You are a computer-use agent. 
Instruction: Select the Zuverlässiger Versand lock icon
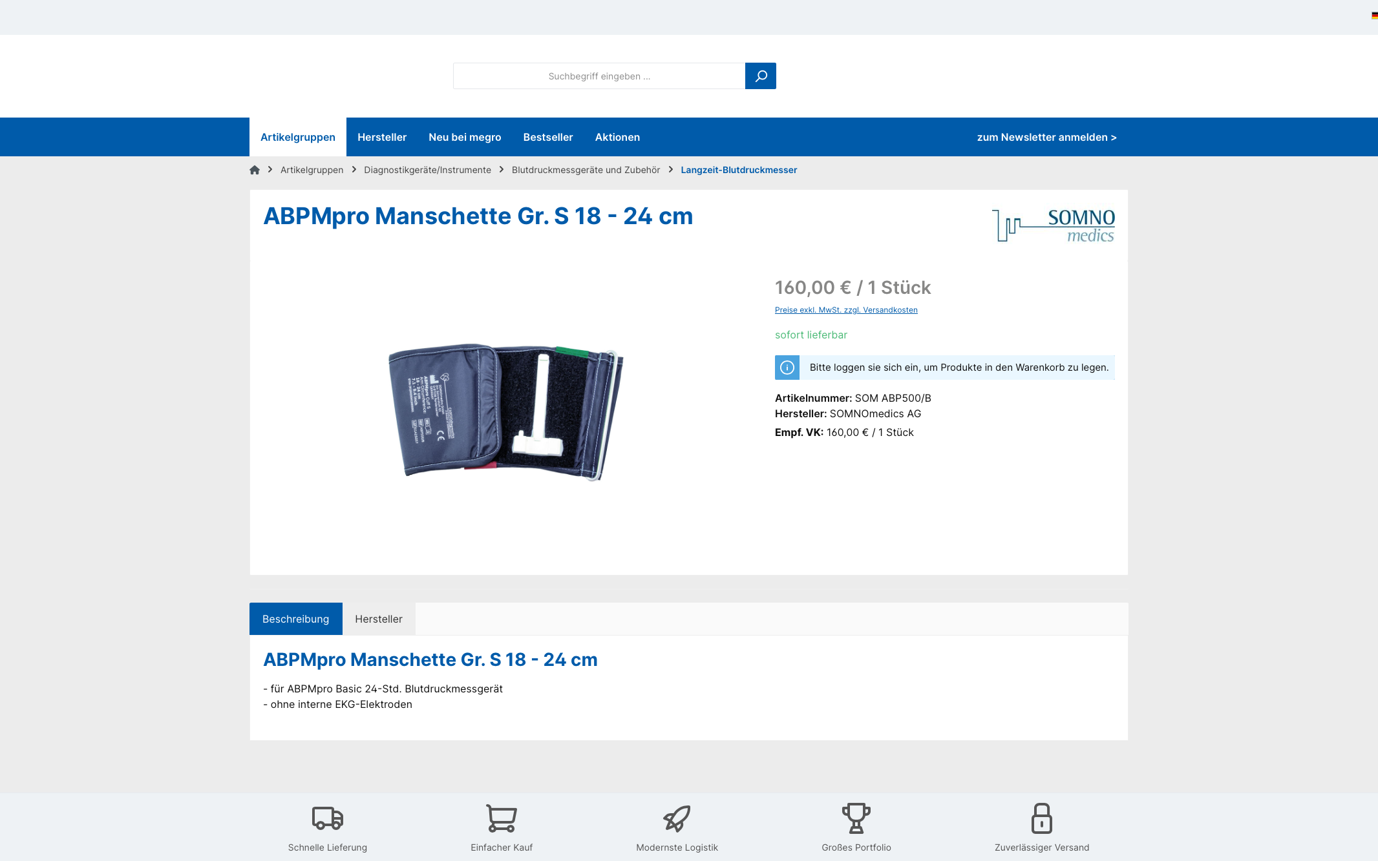coord(1042,818)
